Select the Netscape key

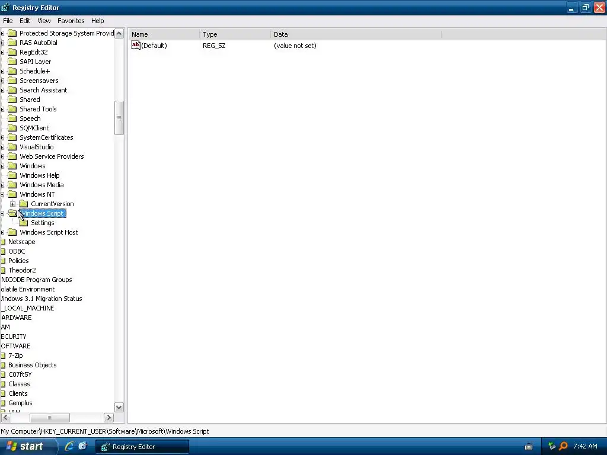point(22,242)
